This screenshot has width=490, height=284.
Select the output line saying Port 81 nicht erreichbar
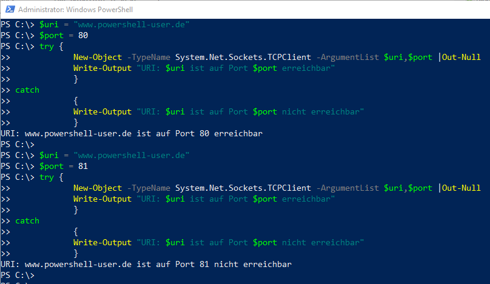coord(146,265)
